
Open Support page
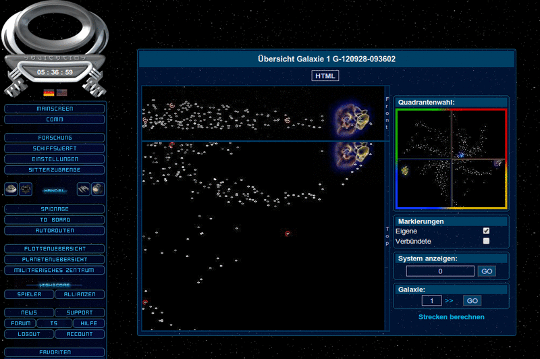[x=80, y=312]
